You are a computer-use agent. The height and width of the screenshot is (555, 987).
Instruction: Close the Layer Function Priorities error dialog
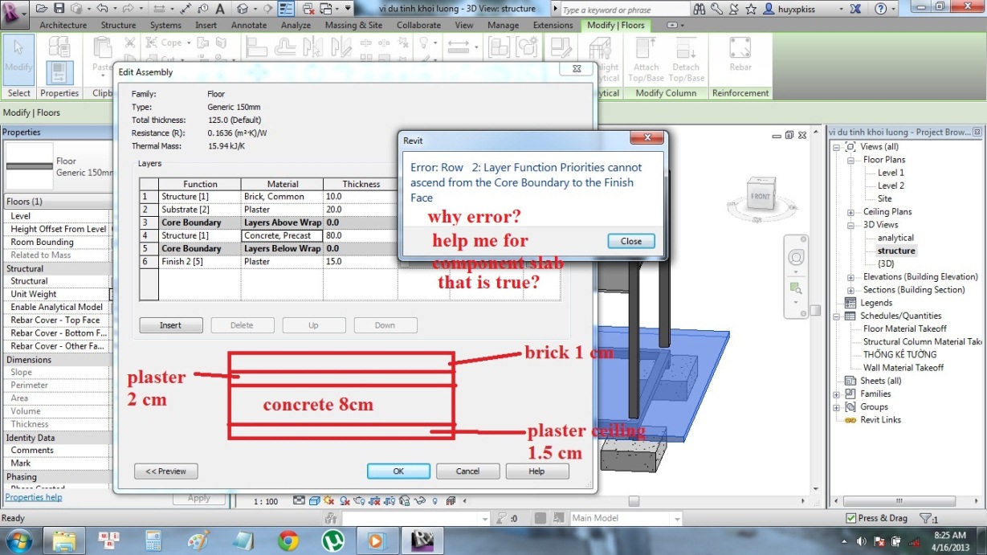pos(631,241)
